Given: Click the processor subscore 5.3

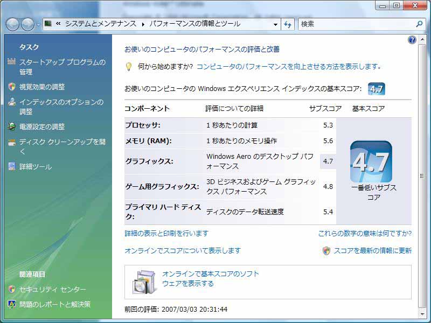Looking at the screenshot, I should (x=328, y=125).
